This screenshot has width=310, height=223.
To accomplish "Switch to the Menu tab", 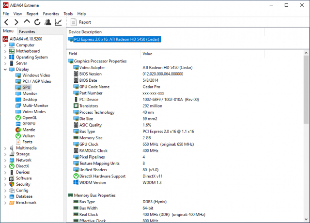I will point(8,31).
